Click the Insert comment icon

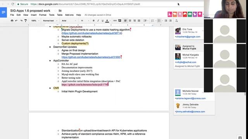[x=120, y=20]
